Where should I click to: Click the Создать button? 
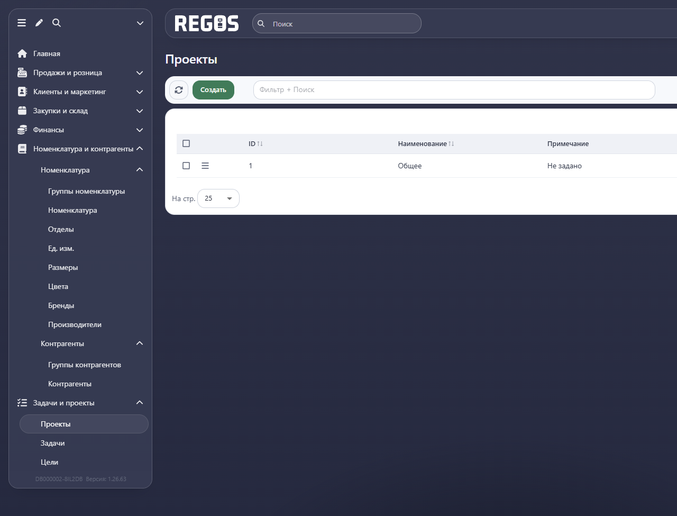(213, 90)
